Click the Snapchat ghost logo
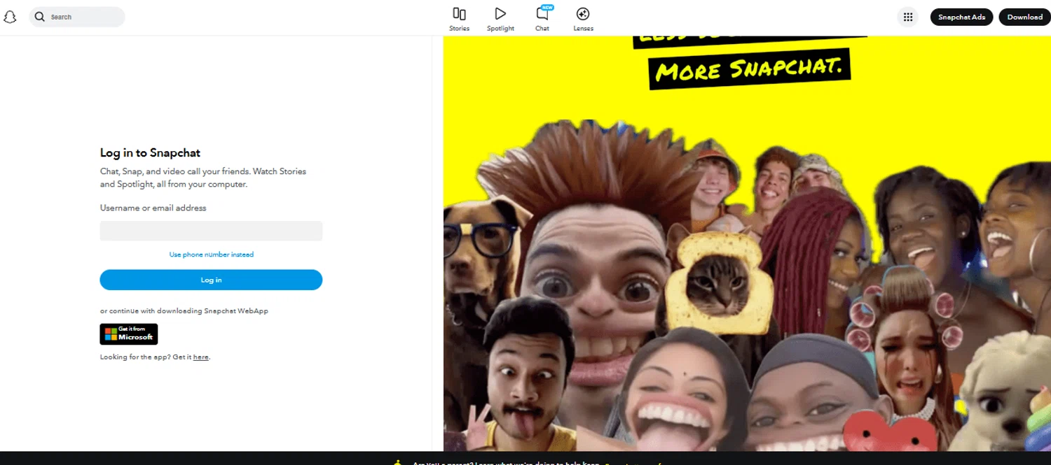Image resolution: width=1051 pixels, height=465 pixels. pos(10,17)
